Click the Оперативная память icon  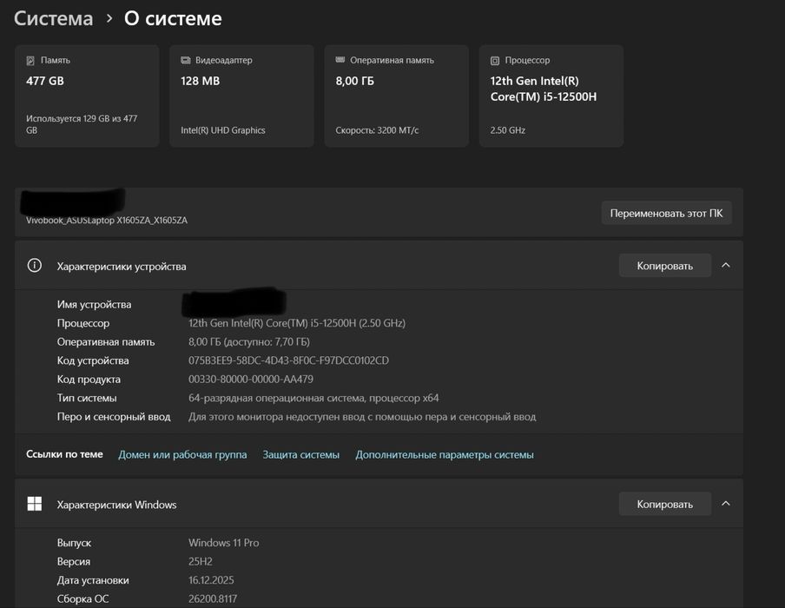(340, 60)
